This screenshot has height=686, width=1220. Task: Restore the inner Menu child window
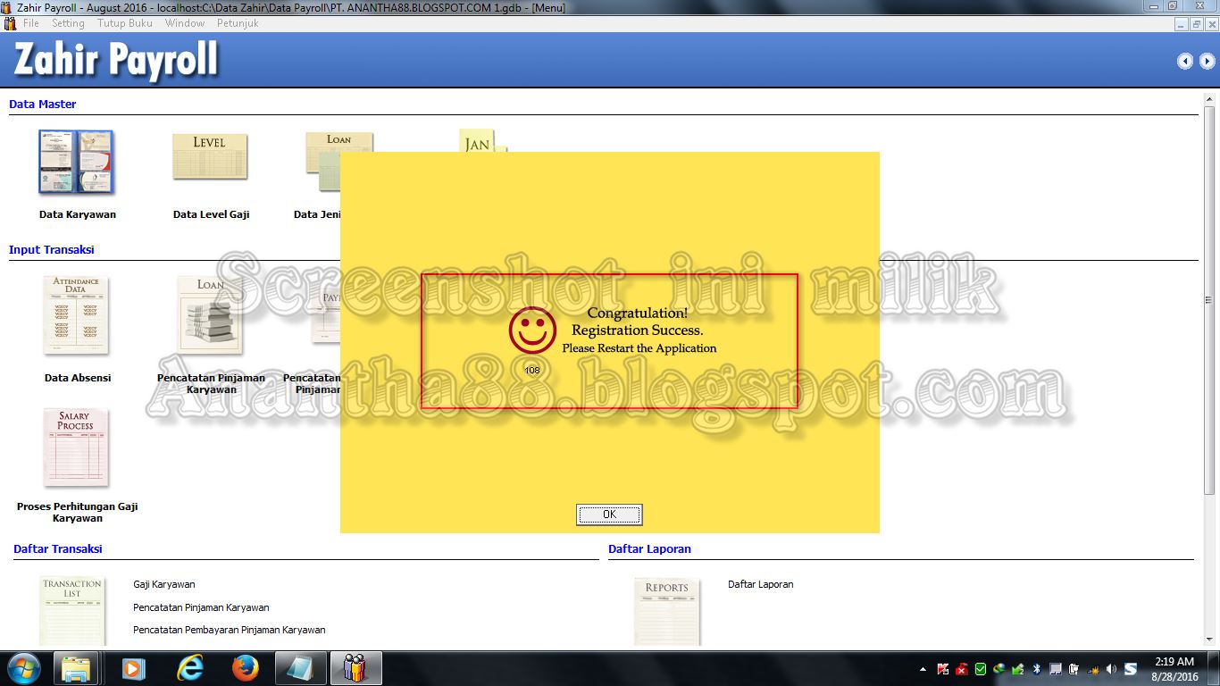pyautogui.click(x=1197, y=25)
